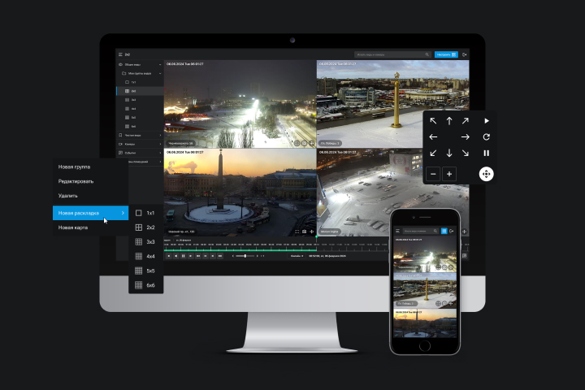The height and width of the screenshot is (390, 585).
Task: Click the first playback control button
Action: 169,256
